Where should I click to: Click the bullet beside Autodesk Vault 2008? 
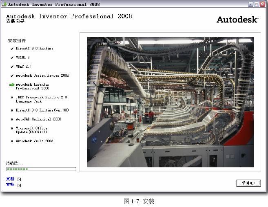pos(12,141)
